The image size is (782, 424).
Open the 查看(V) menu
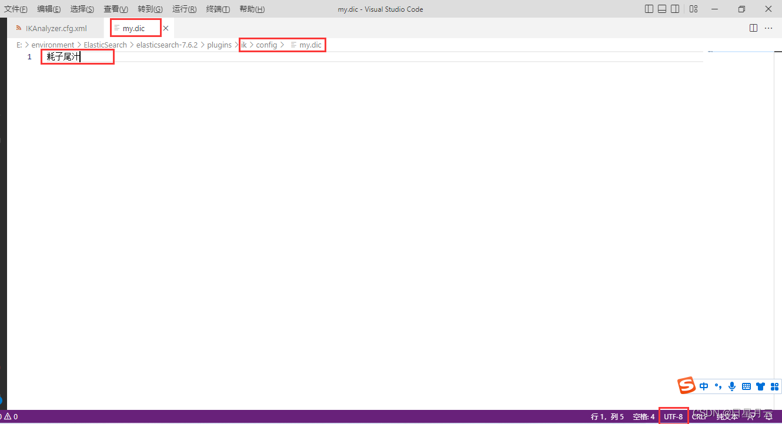coord(116,9)
